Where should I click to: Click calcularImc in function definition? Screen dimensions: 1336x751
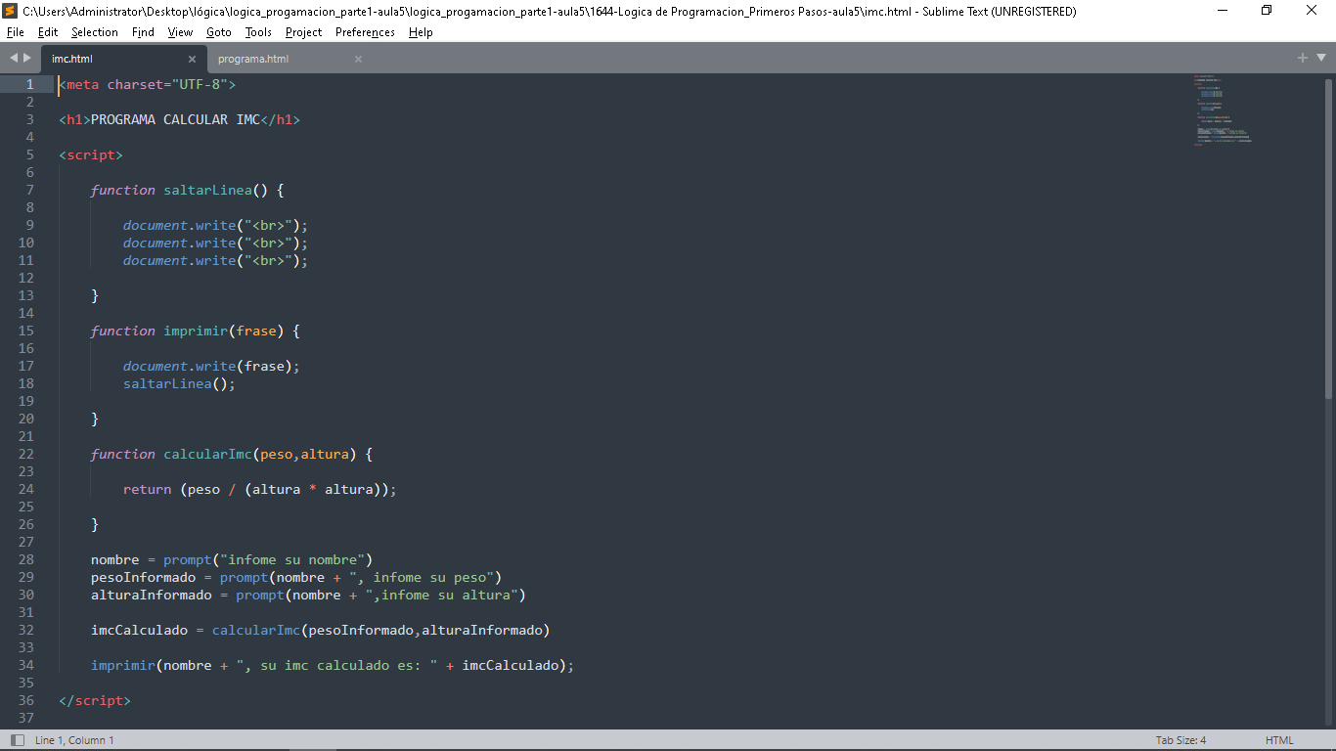[x=208, y=454]
